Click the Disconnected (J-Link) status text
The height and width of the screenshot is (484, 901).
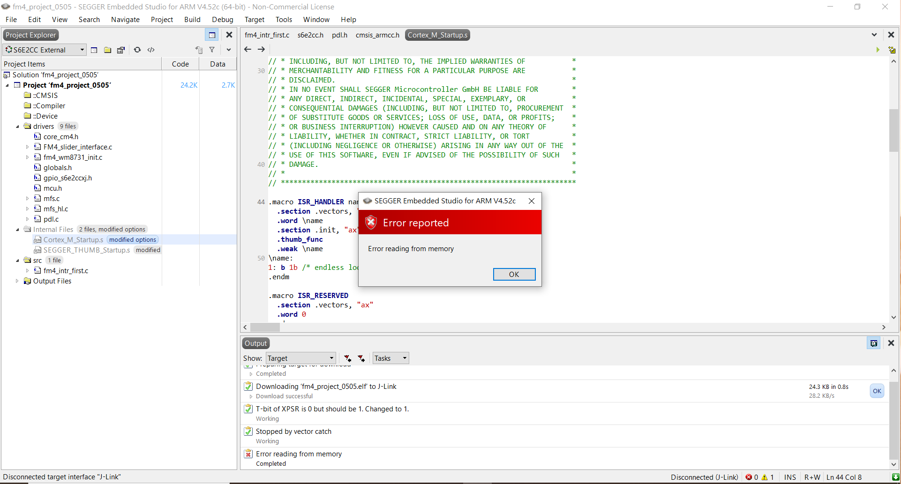tap(704, 477)
